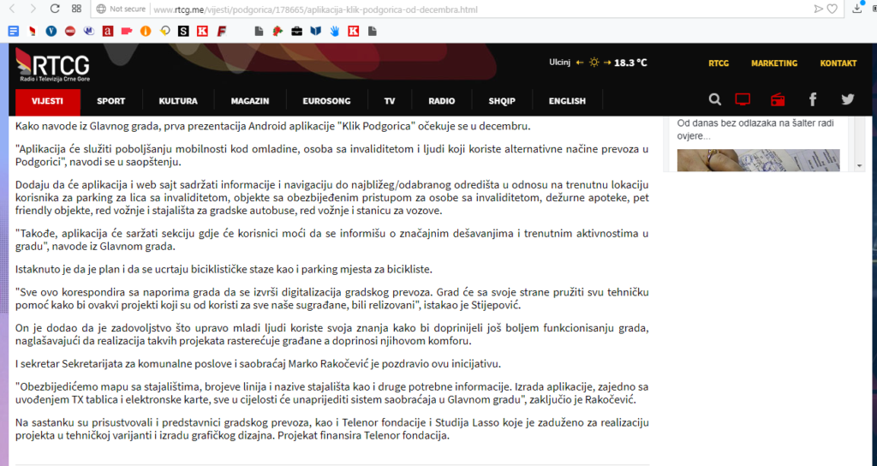Open the black square 'S' bookmark
This screenshot has height=466, width=877.
tap(183, 32)
